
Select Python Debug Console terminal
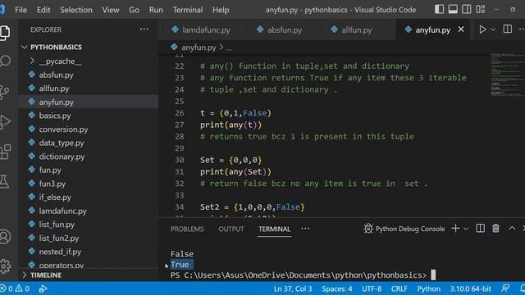click(x=404, y=229)
